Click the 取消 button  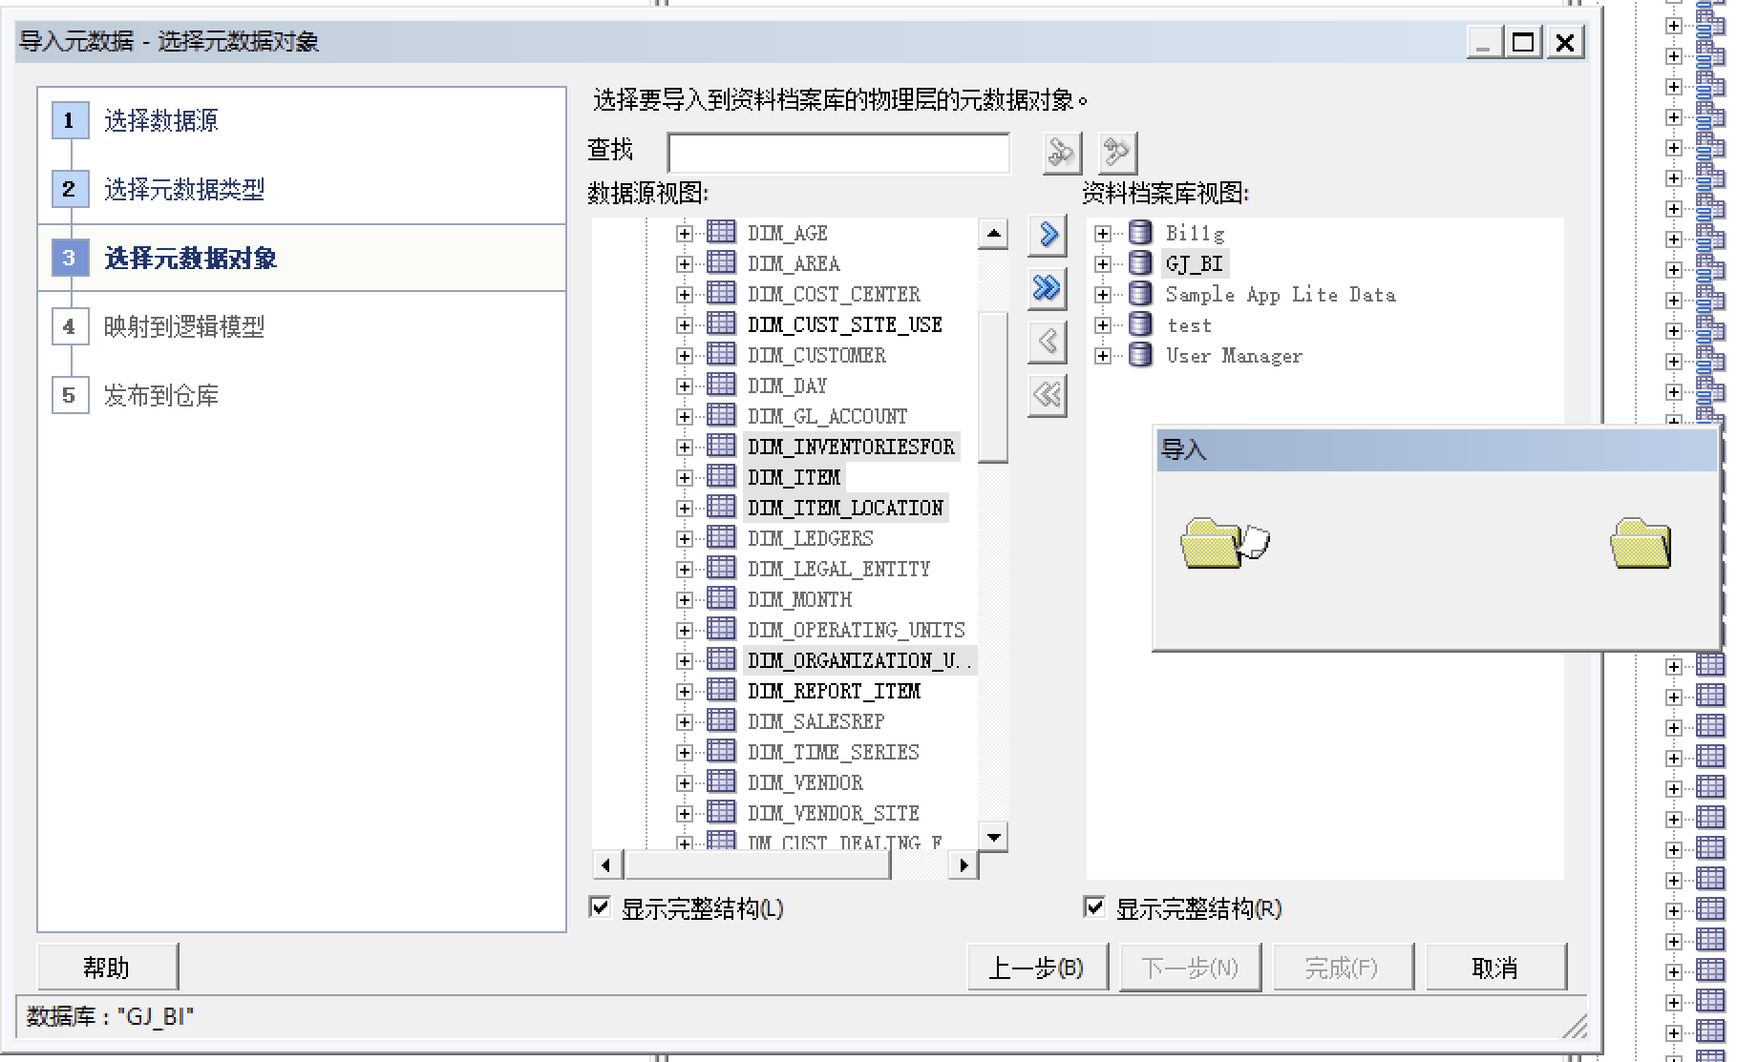click(1495, 968)
